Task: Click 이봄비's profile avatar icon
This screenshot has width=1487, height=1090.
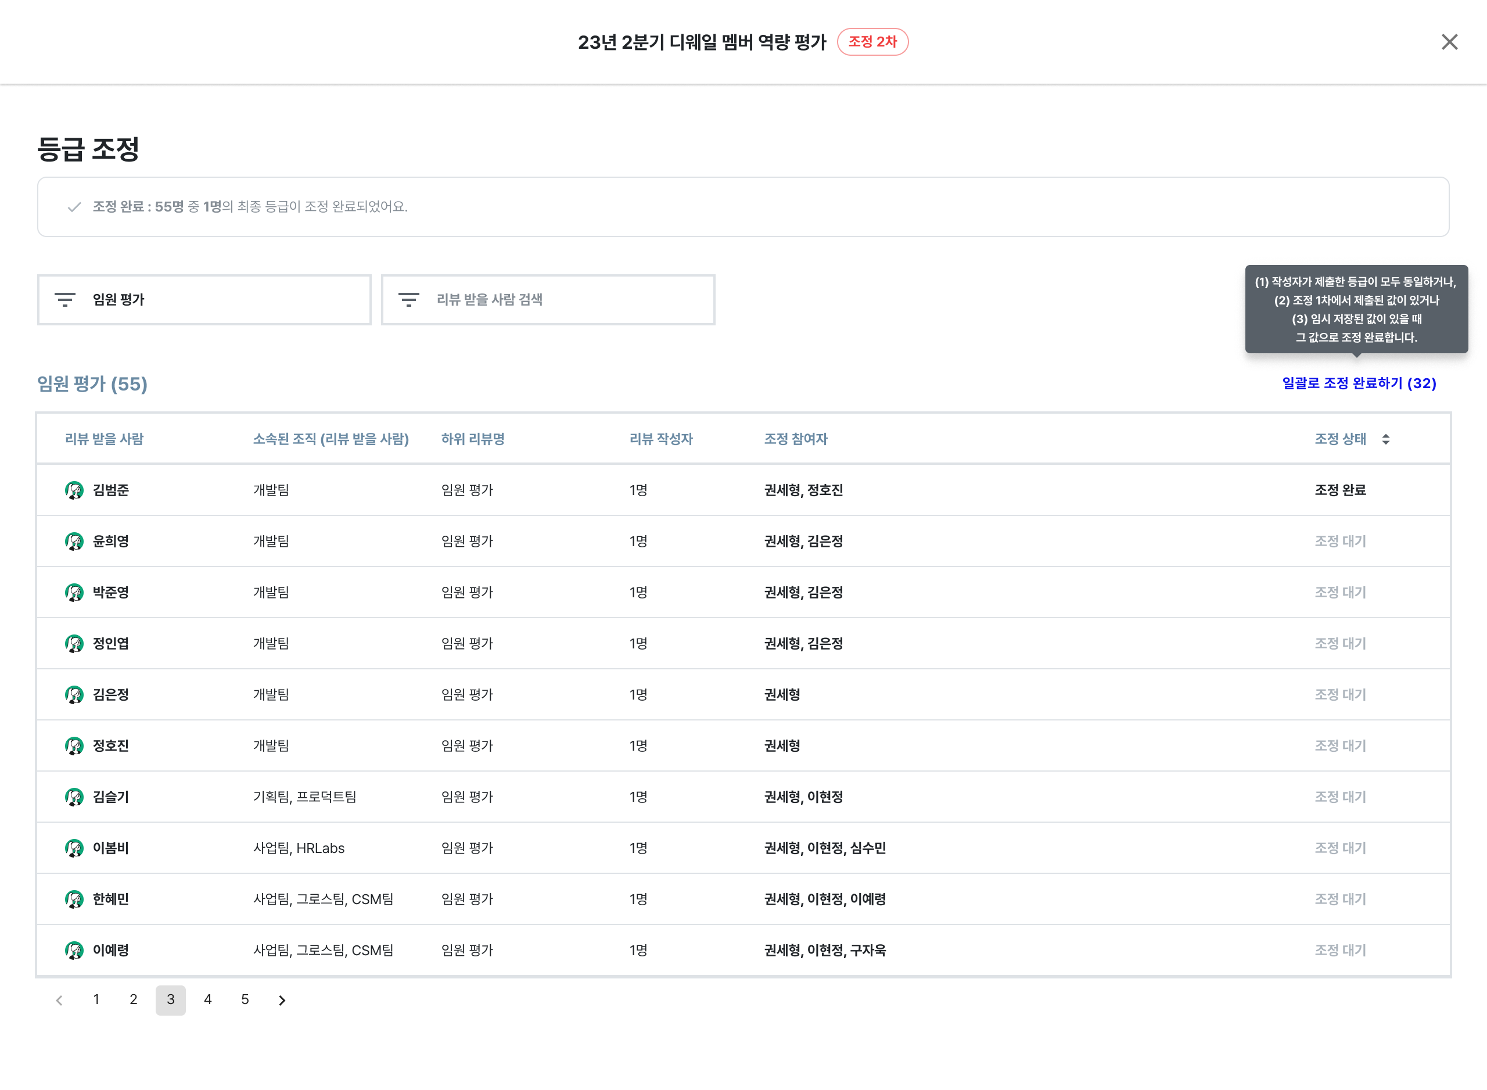Action: tap(74, 848)
